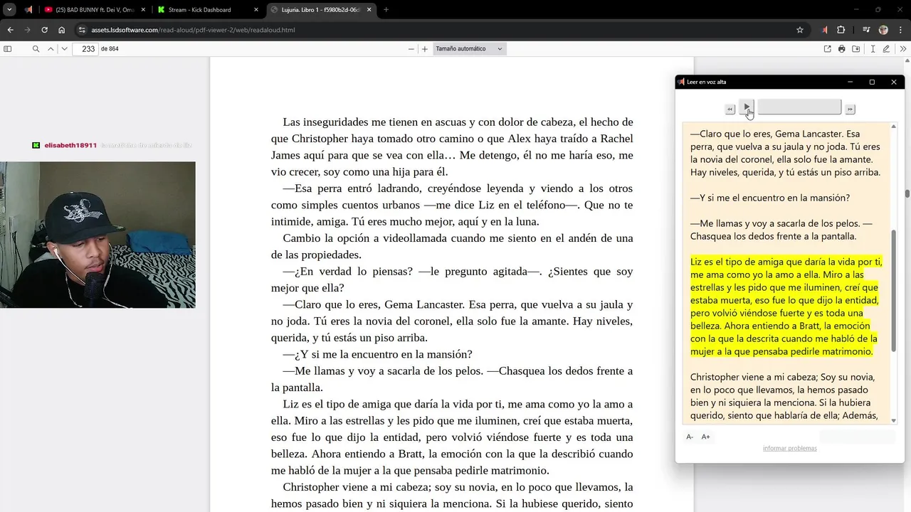911x512 pixels.
Task: Skip forward in read aloud player
Action: 850,109
